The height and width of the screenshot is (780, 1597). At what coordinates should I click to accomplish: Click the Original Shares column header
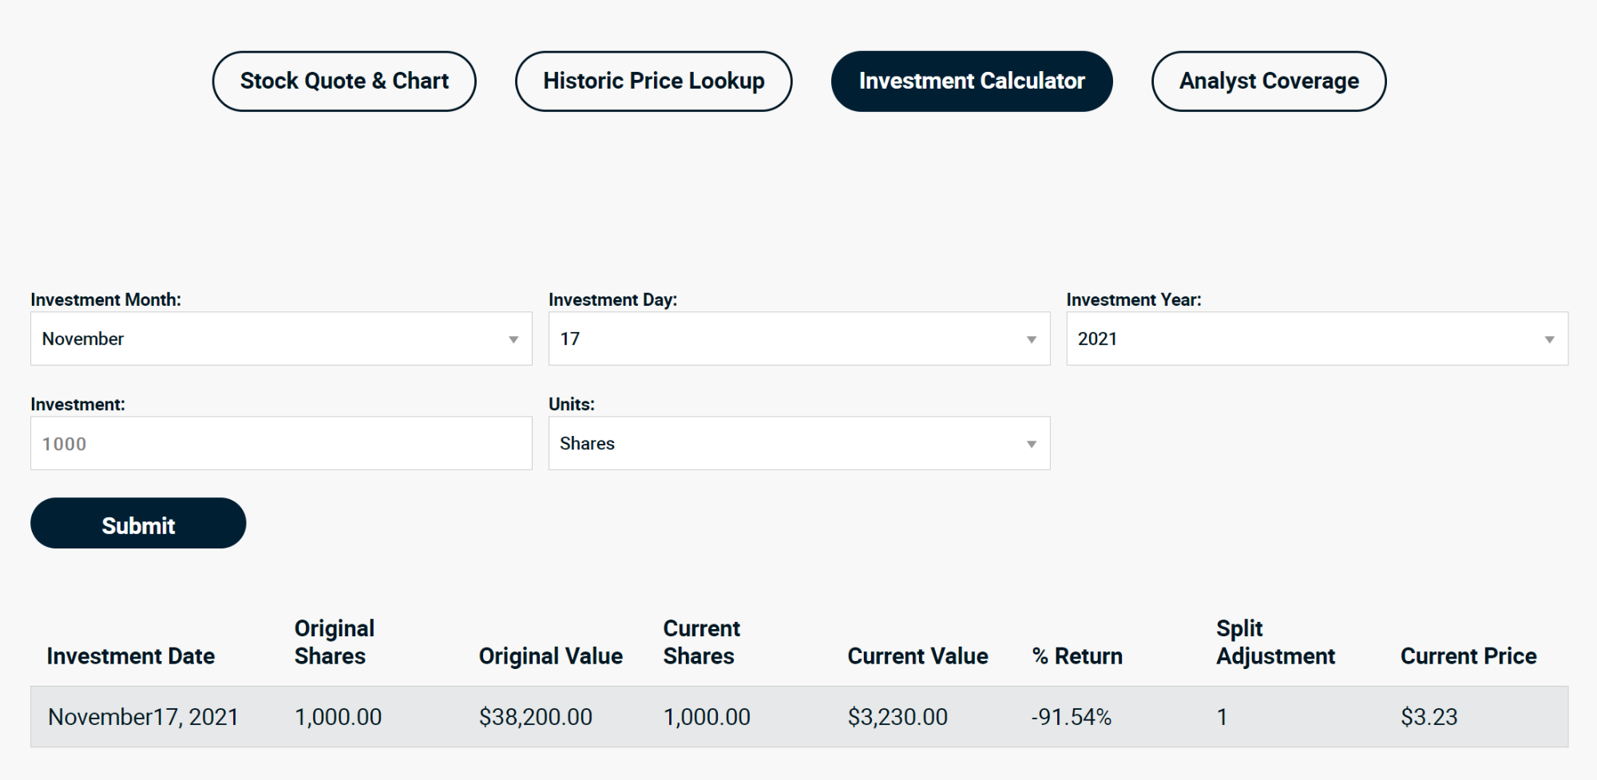334,642
